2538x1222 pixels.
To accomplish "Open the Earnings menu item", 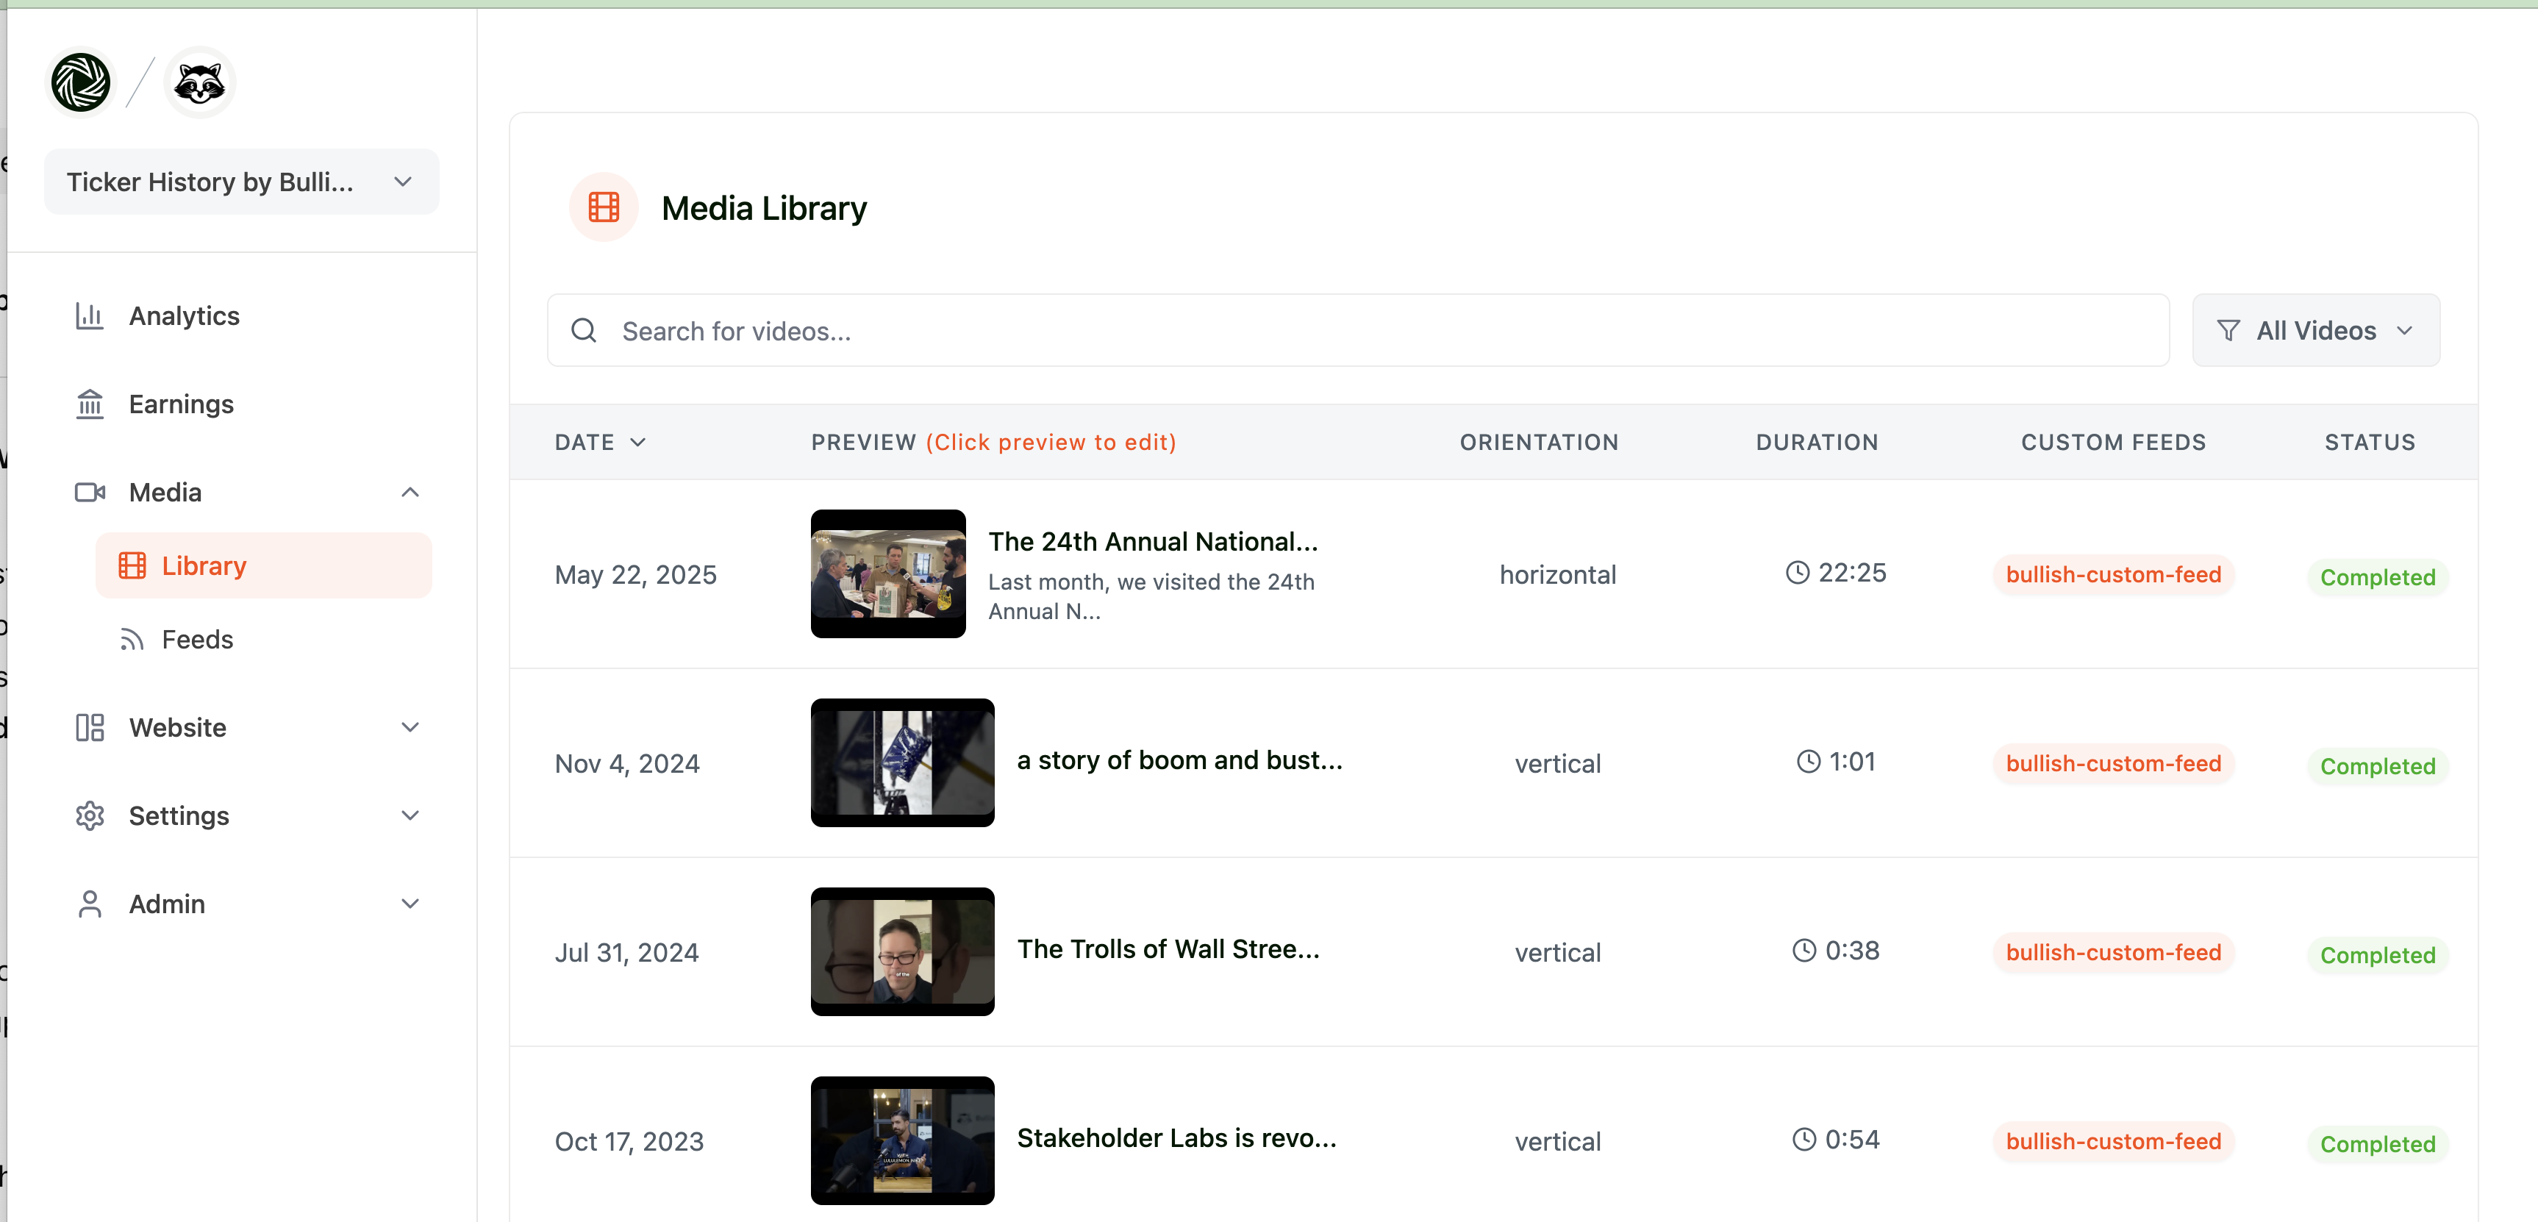I will 182,404.
